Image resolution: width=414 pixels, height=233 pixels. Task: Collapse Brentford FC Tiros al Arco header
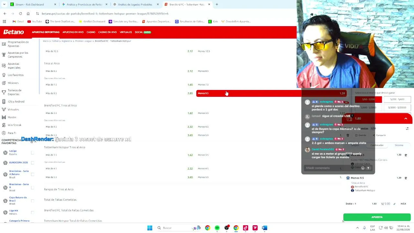[x=60, y=105]
